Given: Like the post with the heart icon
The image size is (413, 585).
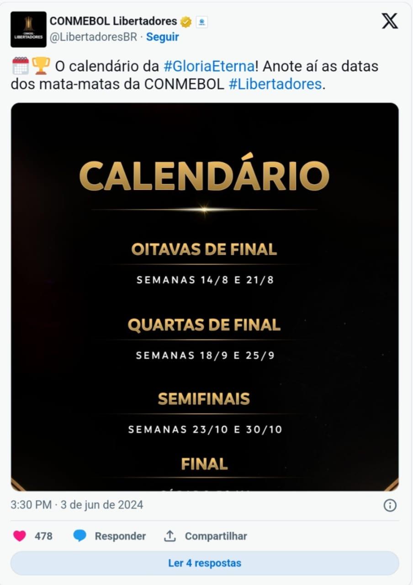Looking at the screenshot, I should tap(20, 536).
